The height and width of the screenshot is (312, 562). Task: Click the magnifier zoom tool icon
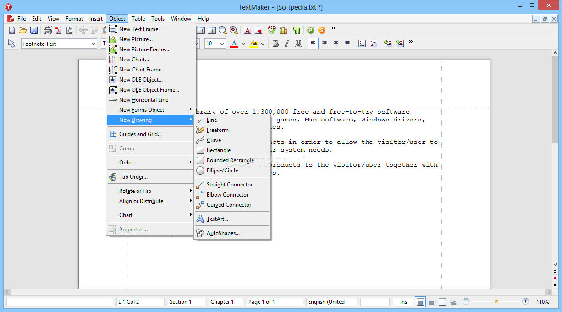pos(223,30)
